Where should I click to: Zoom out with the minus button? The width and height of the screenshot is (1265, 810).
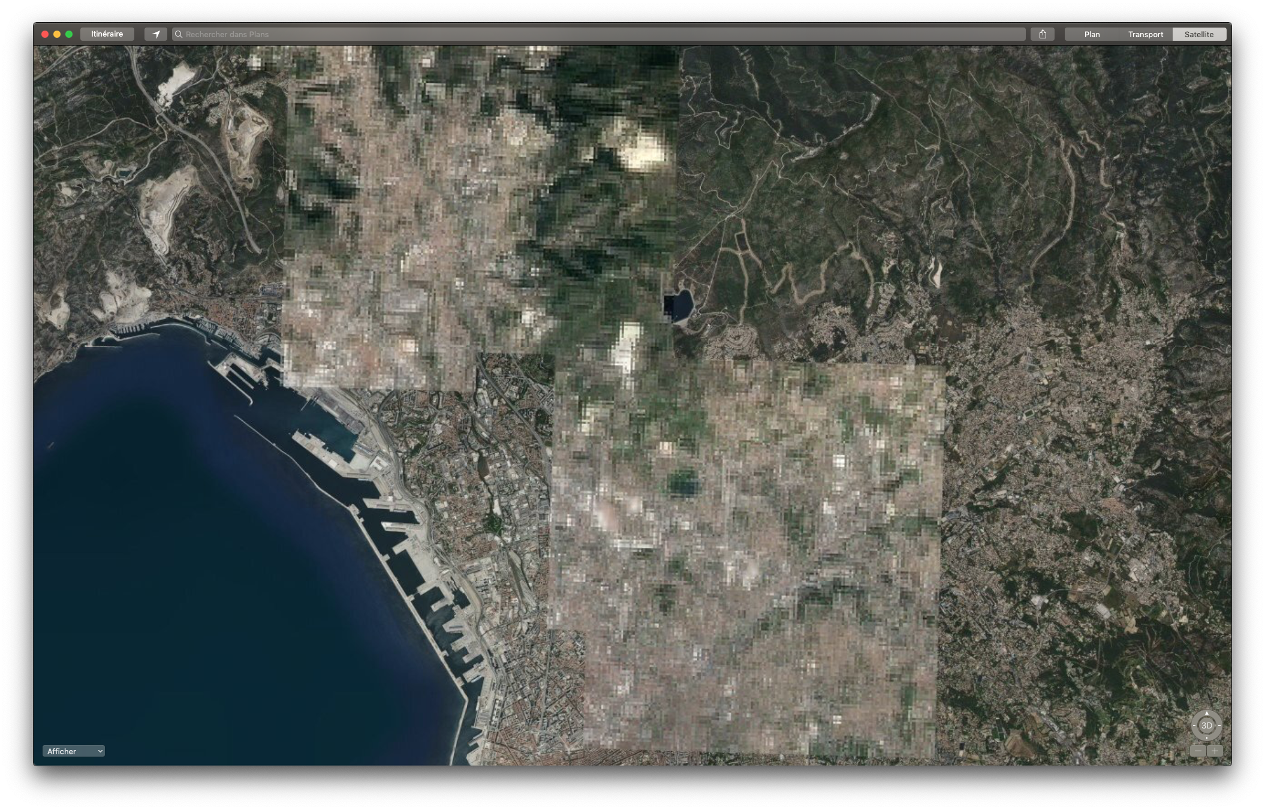tap(1198, 751)
